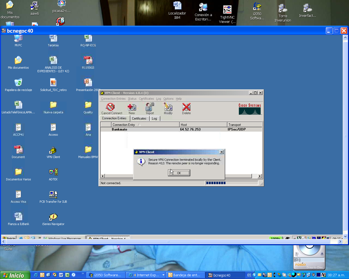Switch to the Log tab
Image resolution: width=349 pixels, height=279 pixels.
[x=154, y=119]
